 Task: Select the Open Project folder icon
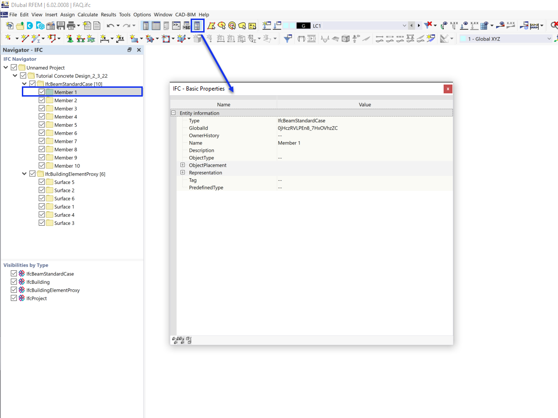(20, 26)
